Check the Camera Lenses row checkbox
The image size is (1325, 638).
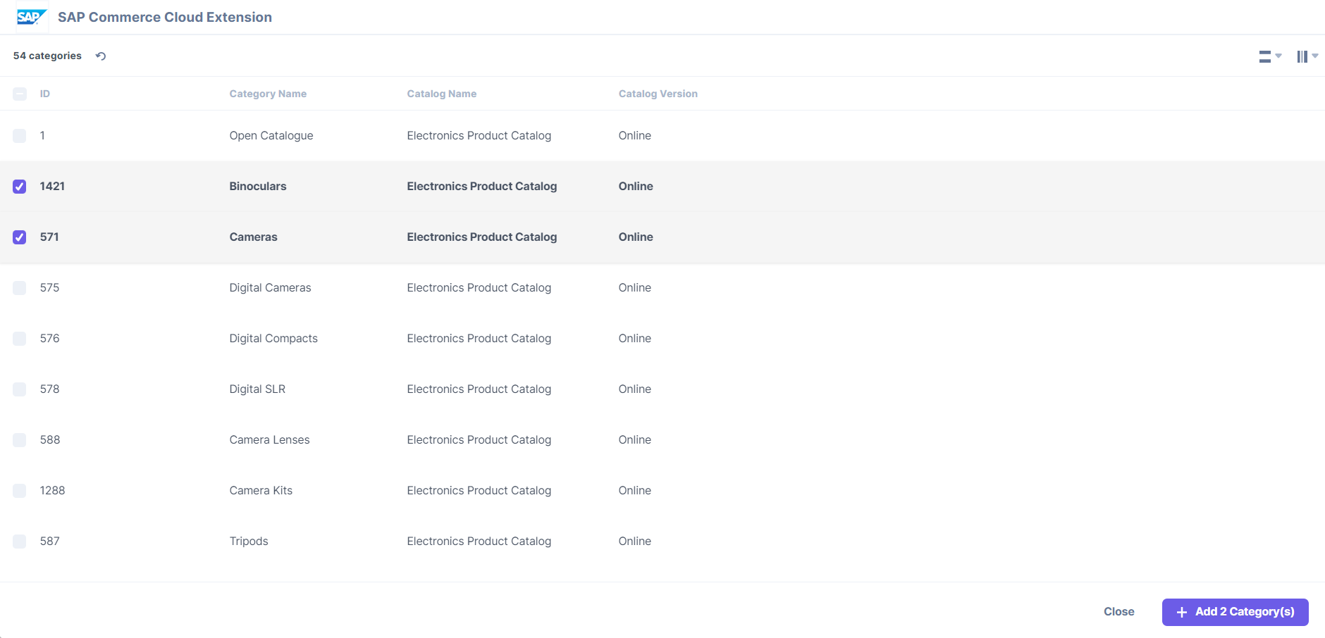tap(20, 440)
